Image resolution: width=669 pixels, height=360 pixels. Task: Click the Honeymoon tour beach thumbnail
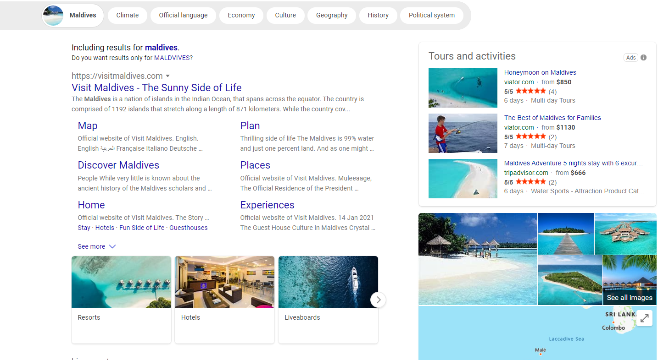(463, 88)
